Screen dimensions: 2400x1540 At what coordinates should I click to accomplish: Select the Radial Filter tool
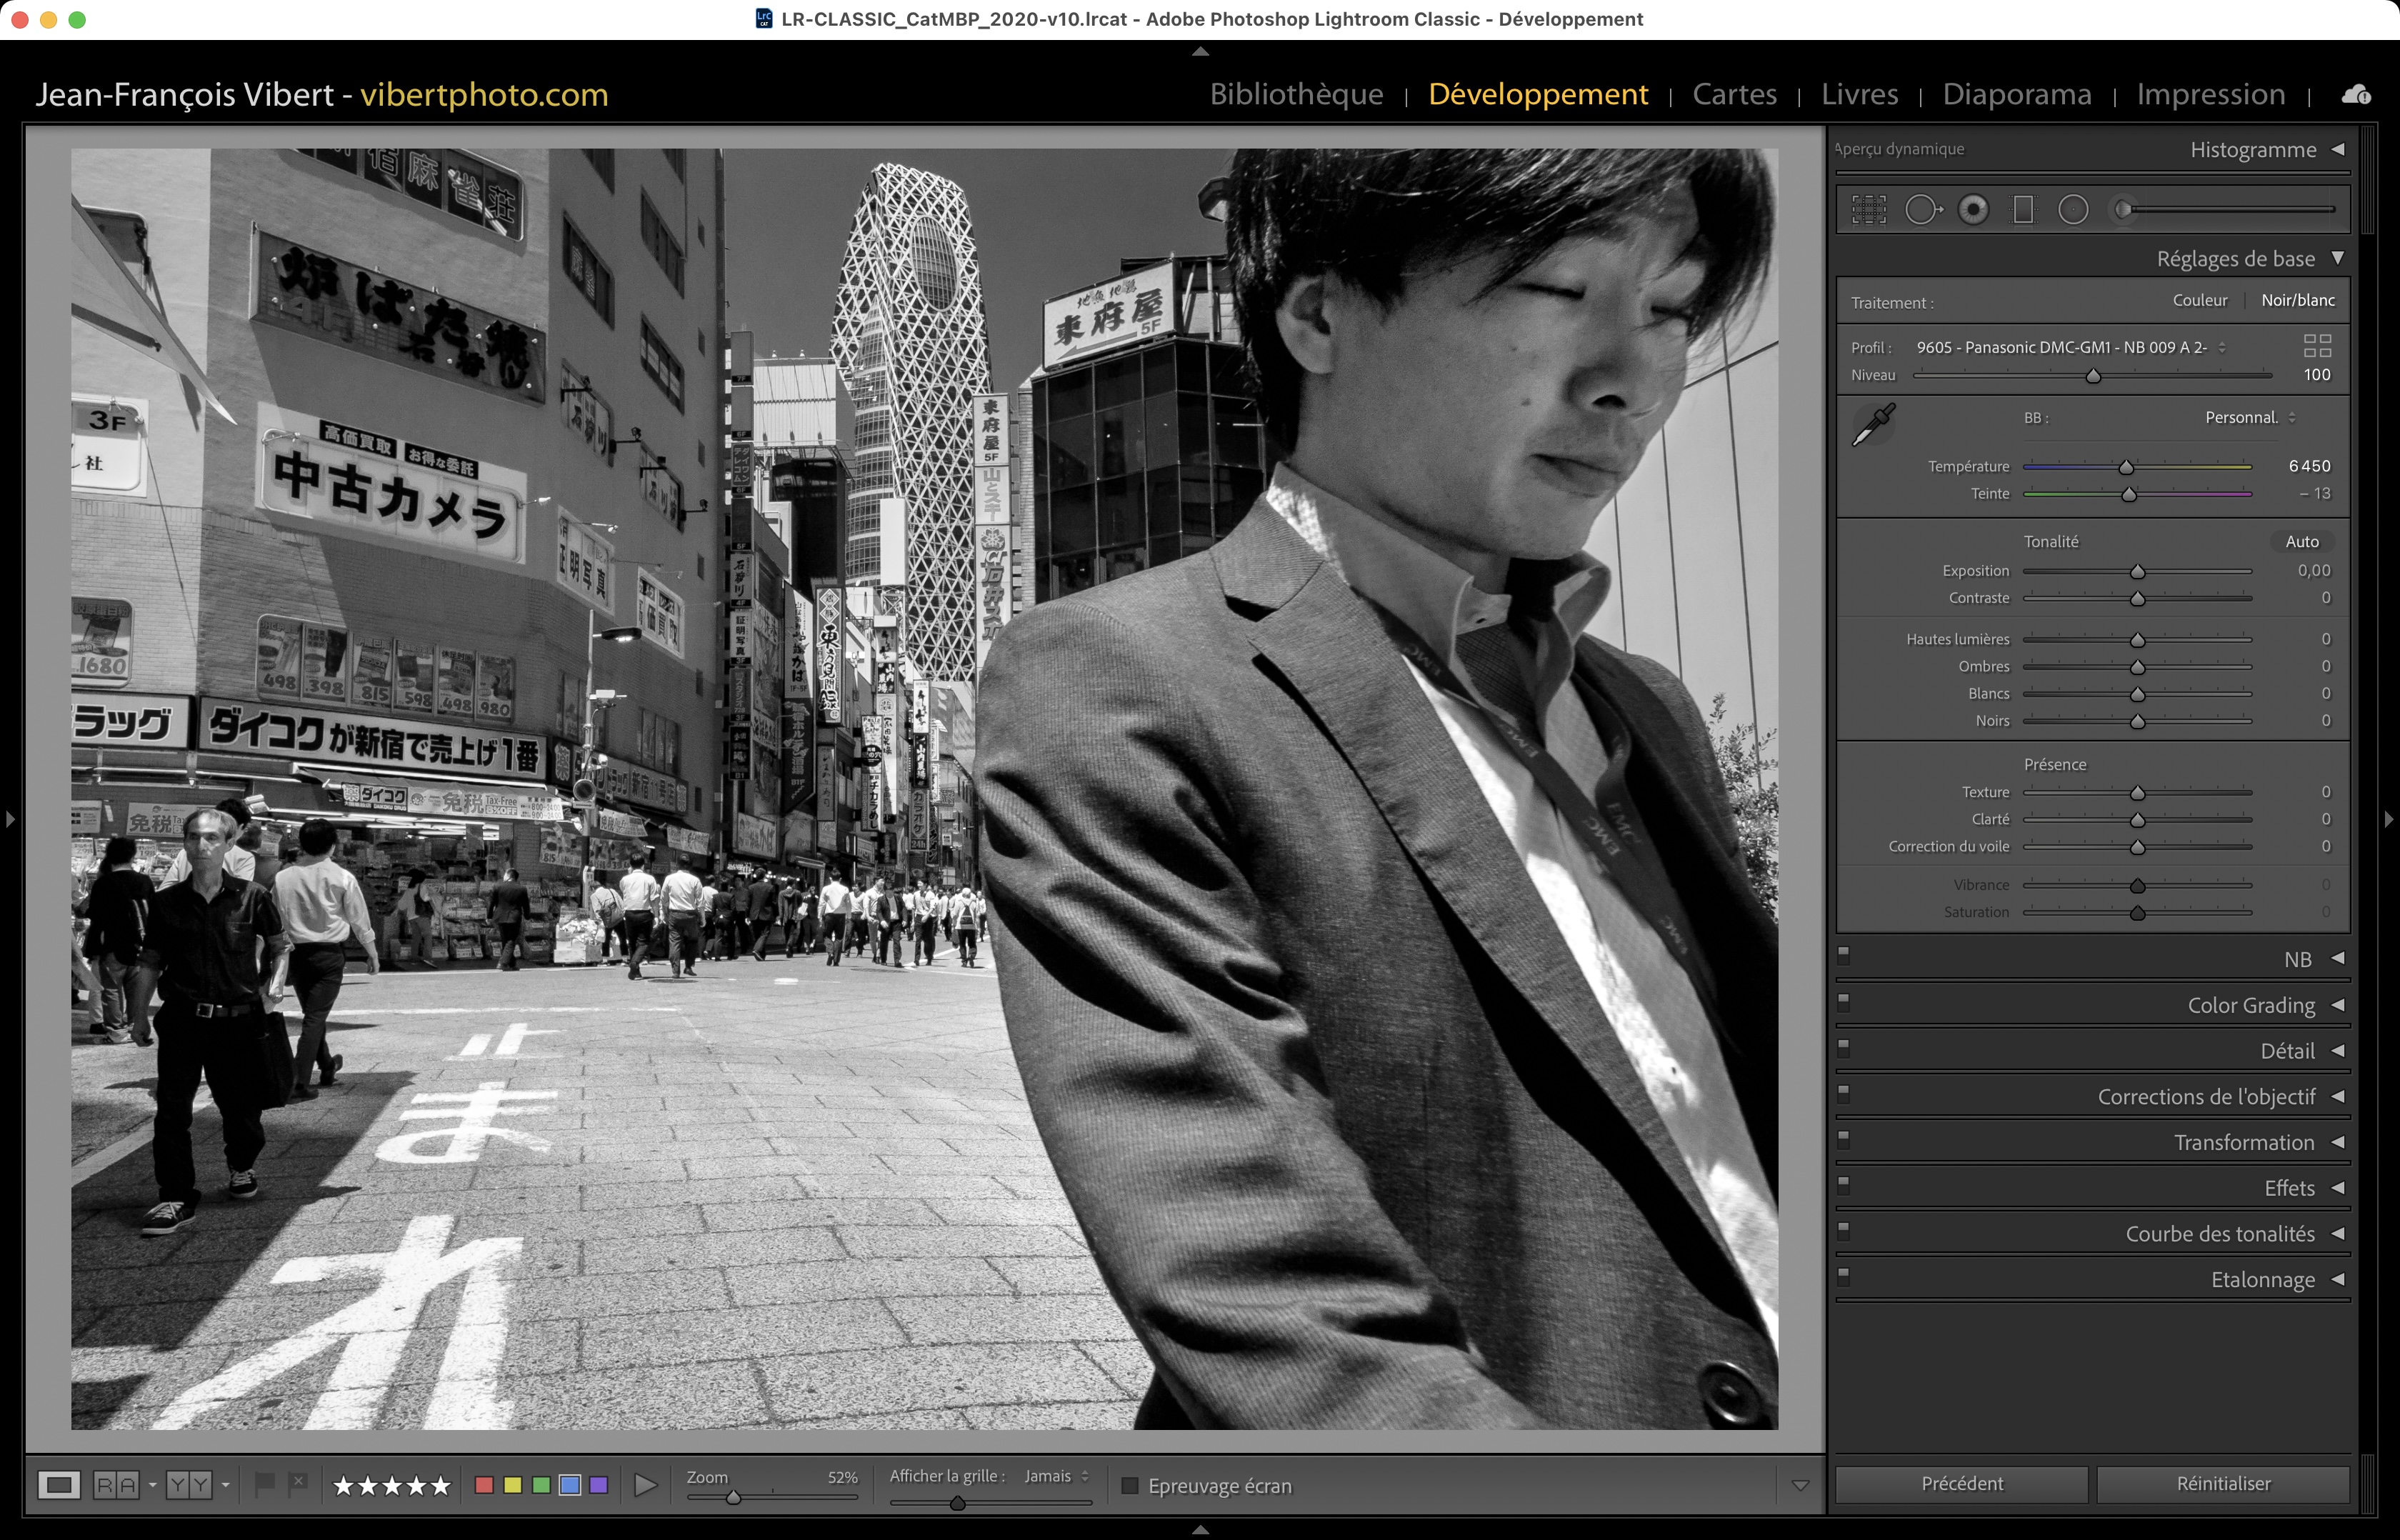pos(2073,210)
